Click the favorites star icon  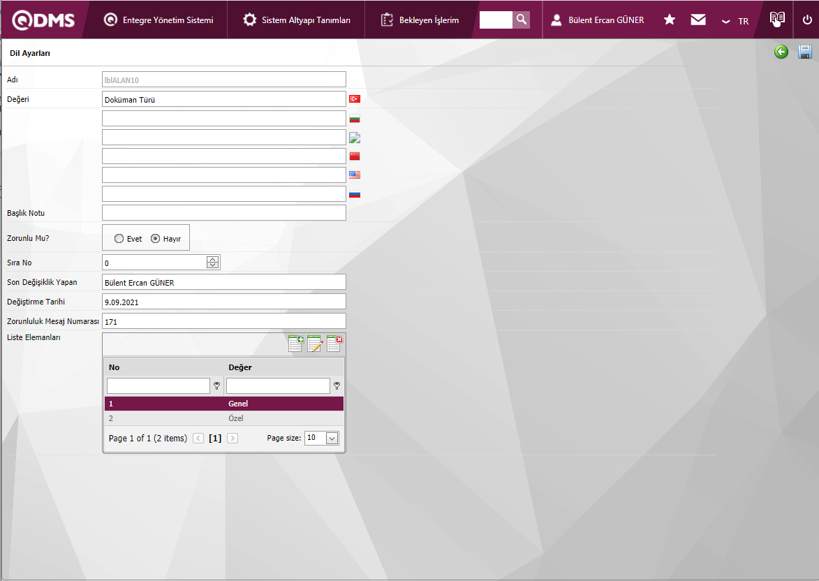[x=669, y=20]
